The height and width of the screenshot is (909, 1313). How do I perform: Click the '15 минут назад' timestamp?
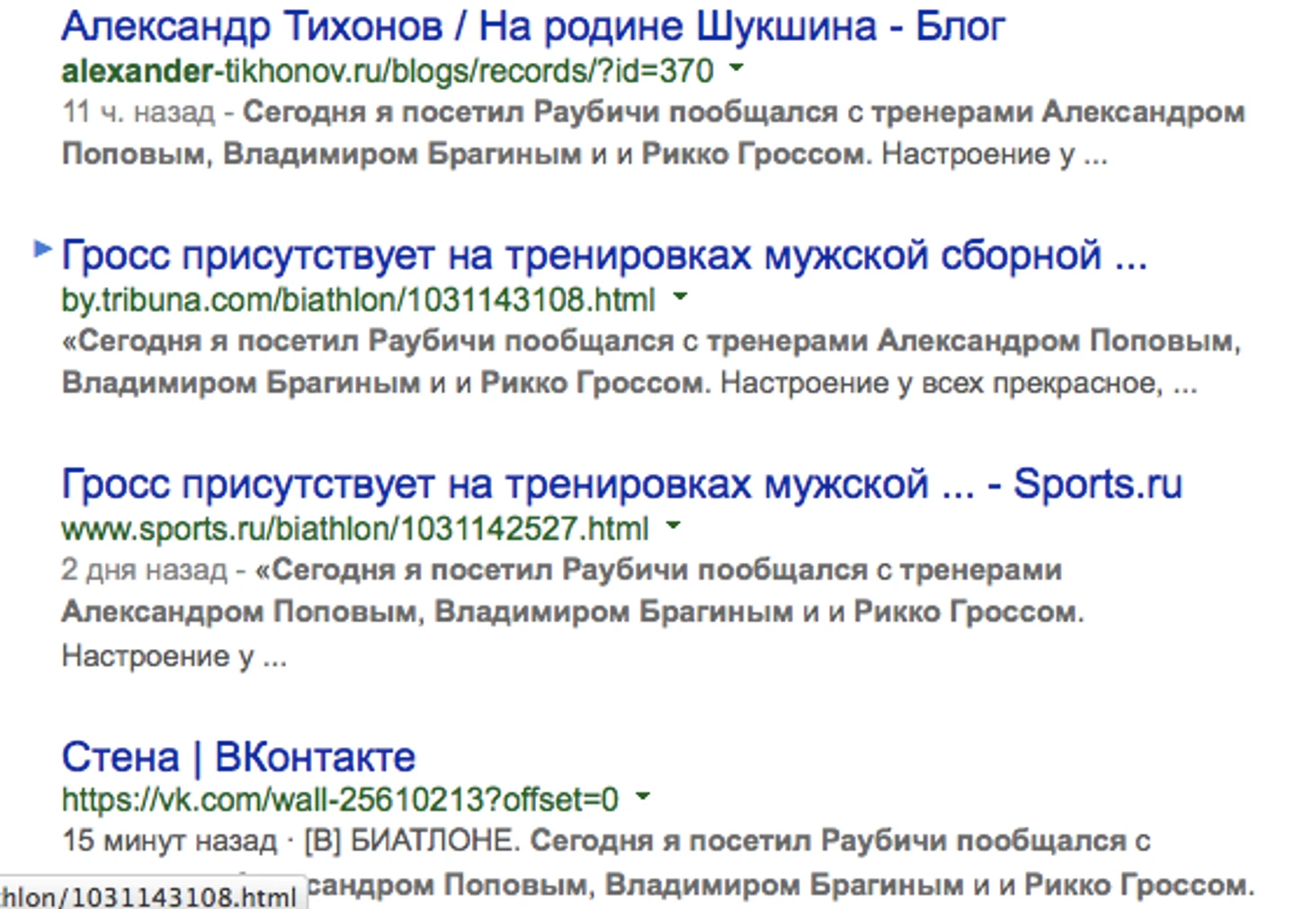pos(169,842)
